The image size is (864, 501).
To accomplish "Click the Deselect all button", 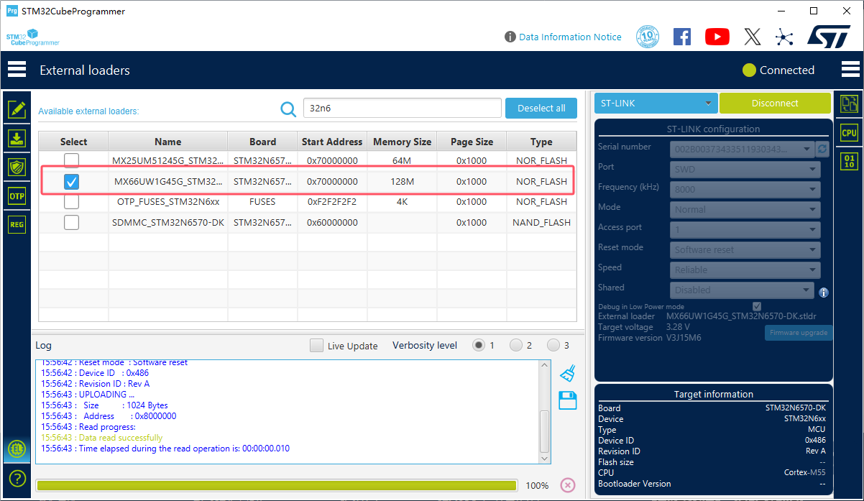I will click(541, 108).
